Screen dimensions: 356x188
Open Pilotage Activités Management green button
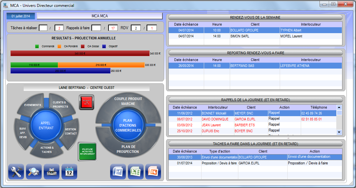coord(87,152)
